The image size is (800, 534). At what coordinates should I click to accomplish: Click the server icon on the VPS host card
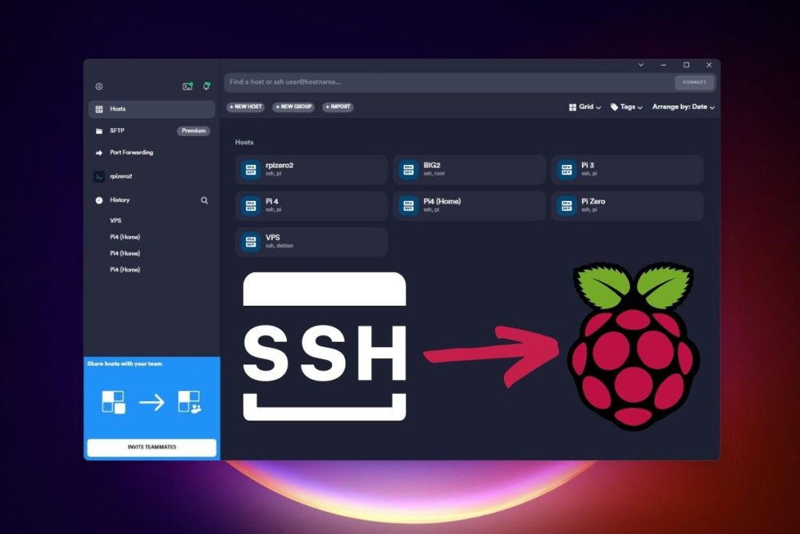click(x=250, y=242)
